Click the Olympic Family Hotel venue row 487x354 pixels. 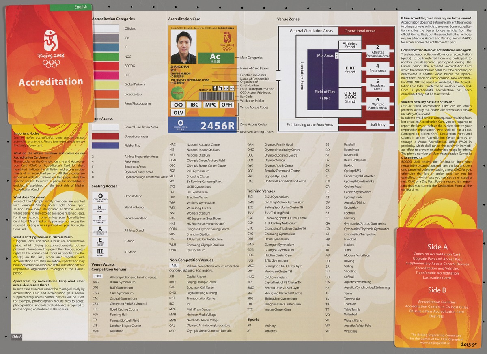tap(270, 144)
